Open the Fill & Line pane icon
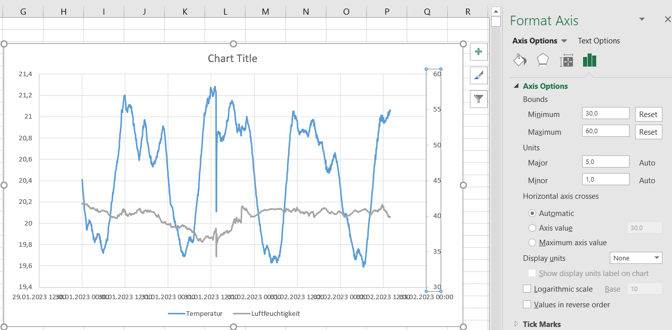 [x=519, y=61]
